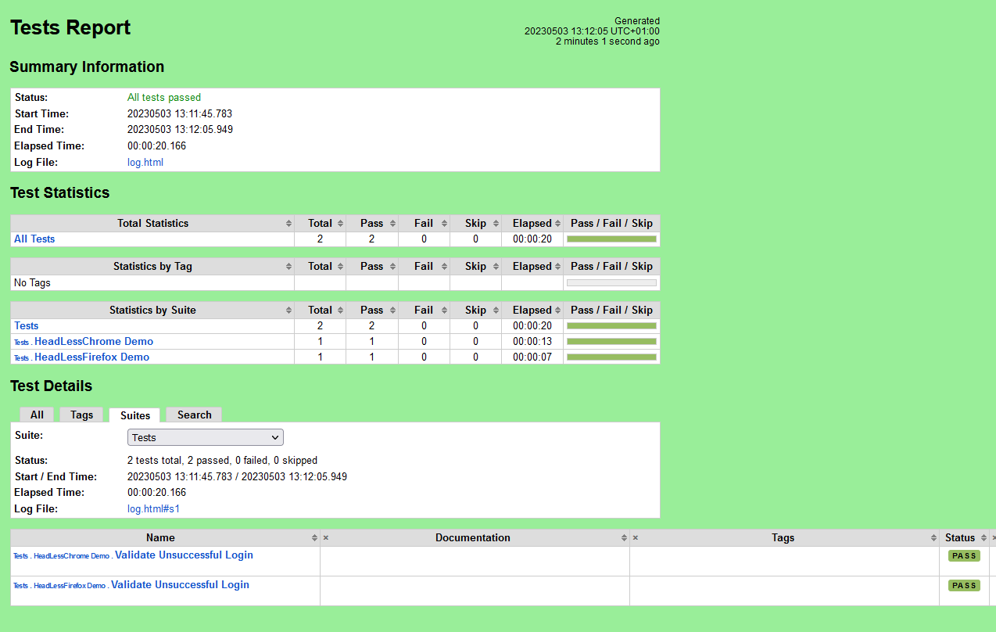
Task: Click the All Tests pass/fail/skip bar
Action: coord(611,239)
